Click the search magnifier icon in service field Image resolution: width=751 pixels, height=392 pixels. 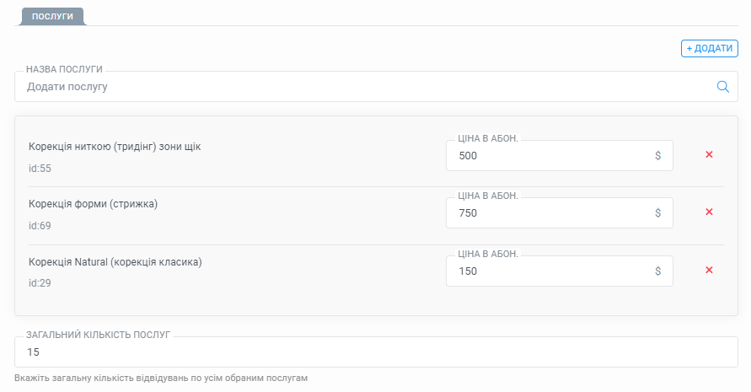pyautogui.click(x=722, y=87)
